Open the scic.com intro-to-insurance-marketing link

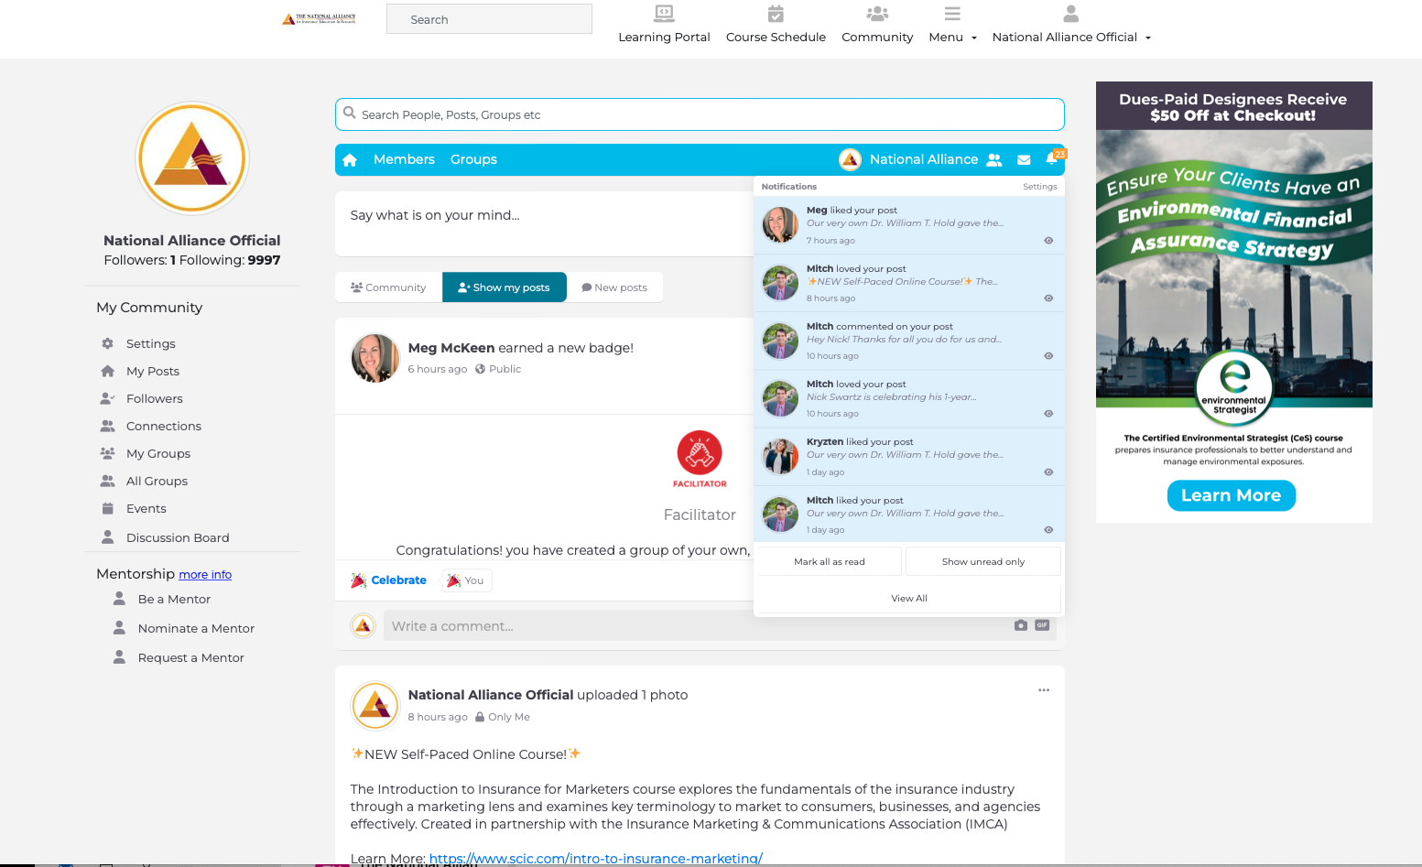click(595, 859)
